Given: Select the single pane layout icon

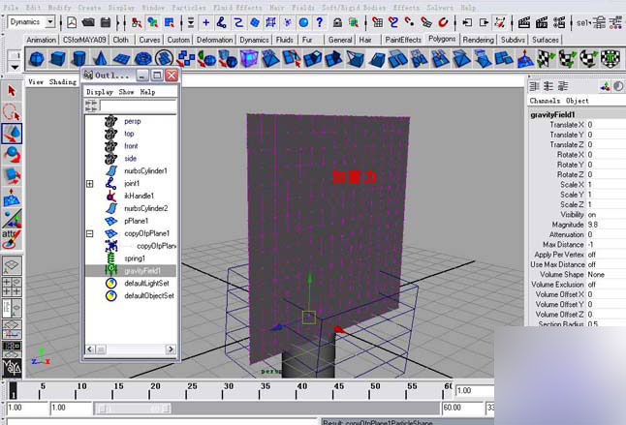Looking at the screenshot, I should tap(12, 265).
